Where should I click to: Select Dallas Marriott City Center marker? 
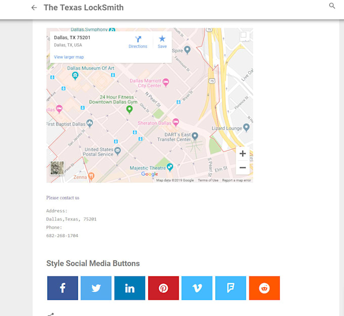click(166, 82)
